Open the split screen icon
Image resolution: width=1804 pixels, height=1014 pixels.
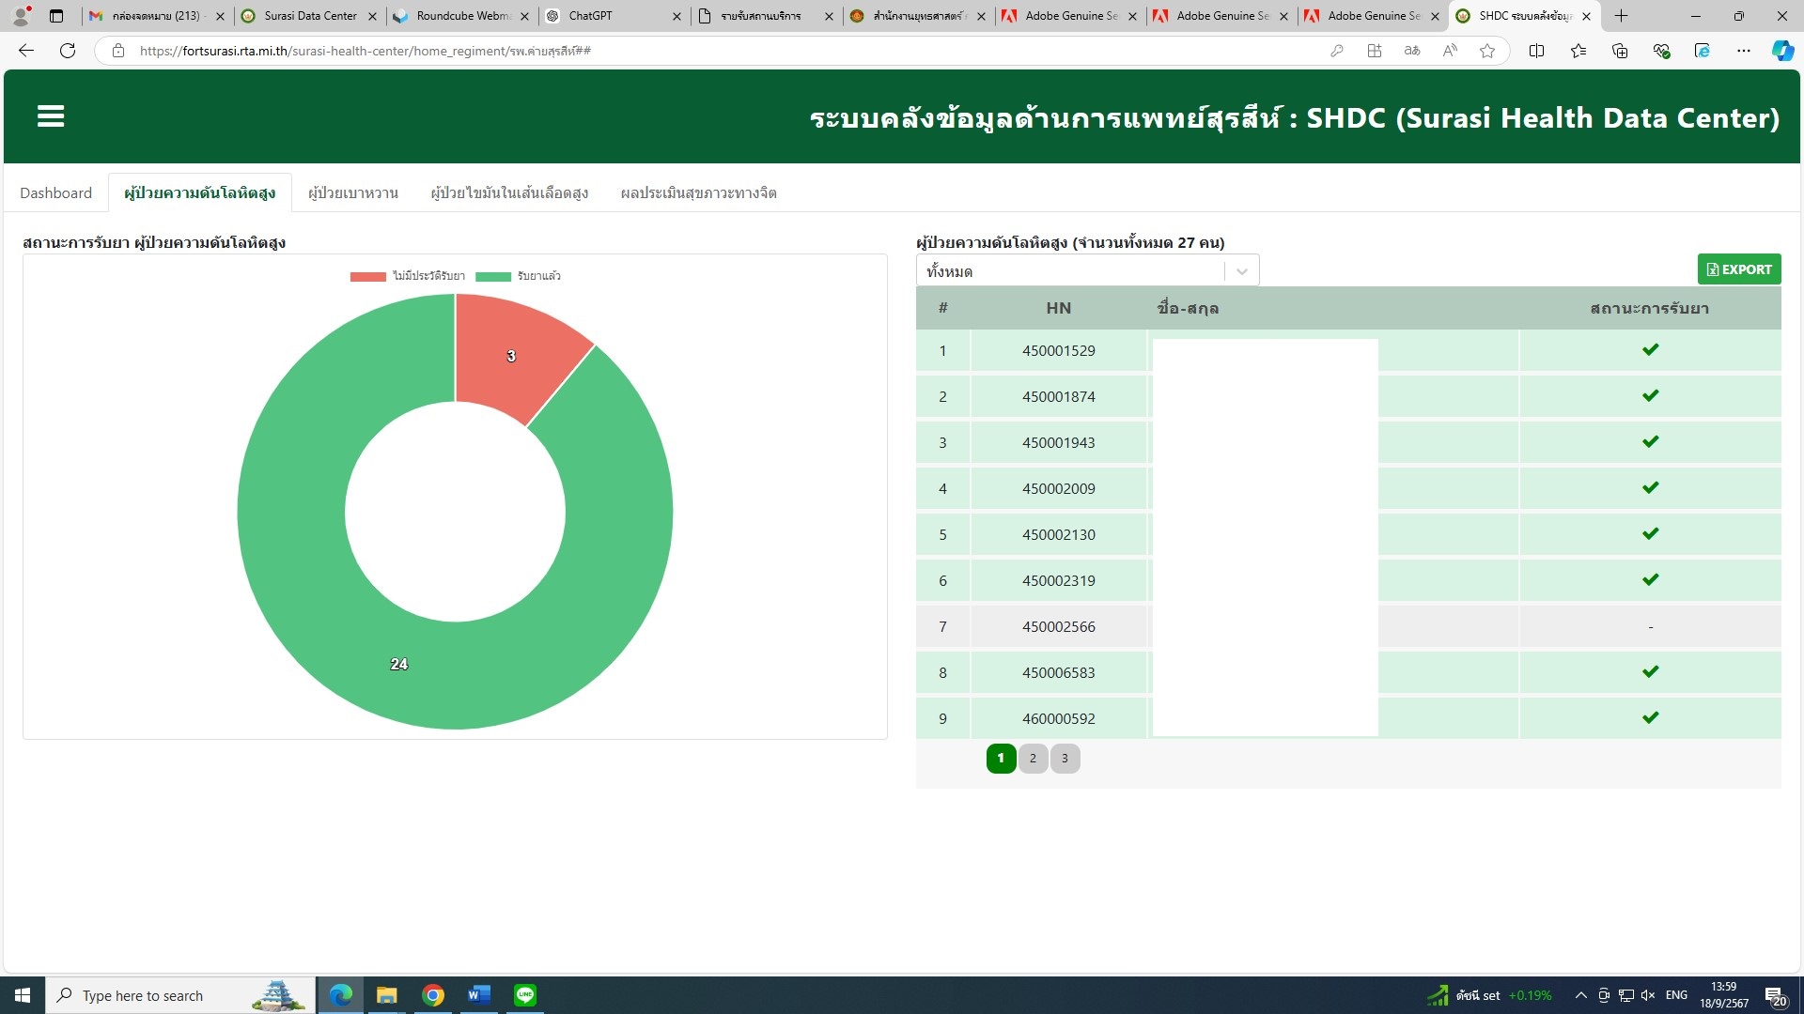(x=1537, y=51)
